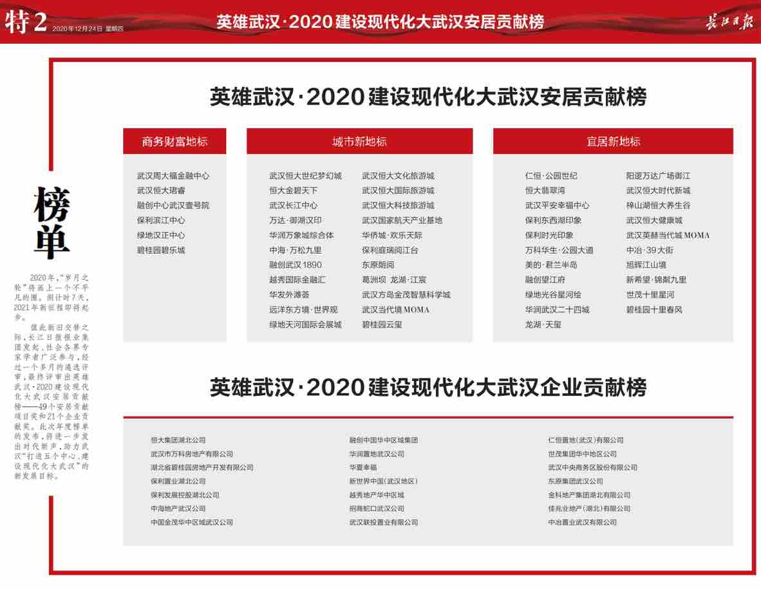Open the 宜居新地标 category header
This screenshot has width=761, height=589.
pos(613,142)
